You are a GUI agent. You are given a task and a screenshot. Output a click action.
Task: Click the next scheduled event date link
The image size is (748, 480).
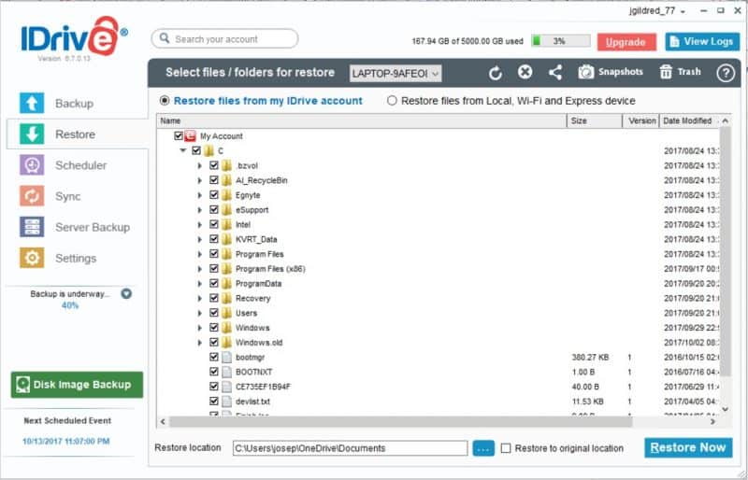coord(66,442)
